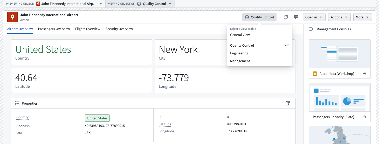Click the Alert inbox (Workshop) thumbnail
Image resolution: width=379 pixels, height=144 pixels.
click(340, 54)
